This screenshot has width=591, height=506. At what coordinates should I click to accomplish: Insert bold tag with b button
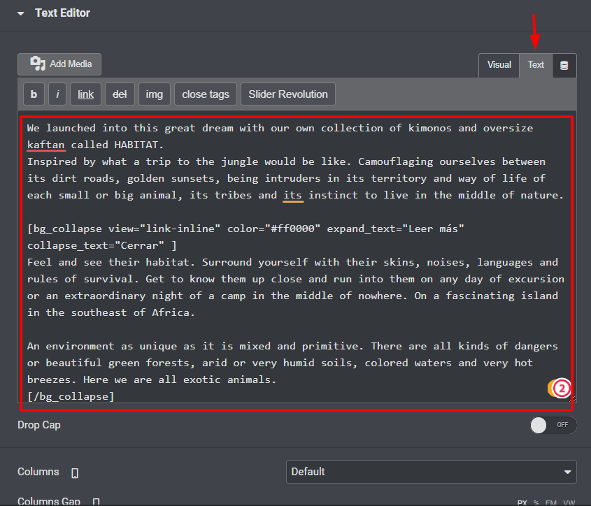(34, 94)
